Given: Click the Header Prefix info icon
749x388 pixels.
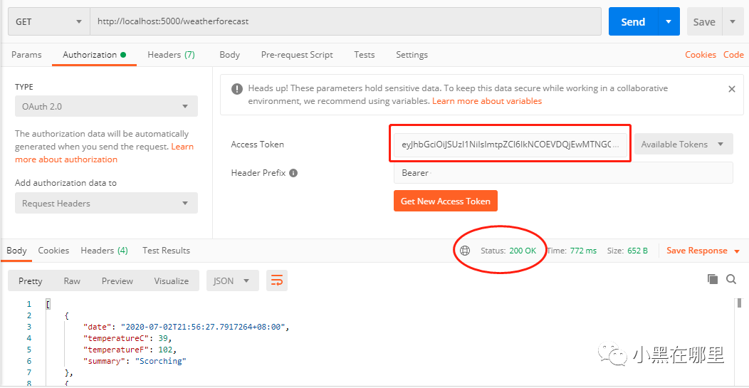Looking at the screenshot, I should coord(294,173).
